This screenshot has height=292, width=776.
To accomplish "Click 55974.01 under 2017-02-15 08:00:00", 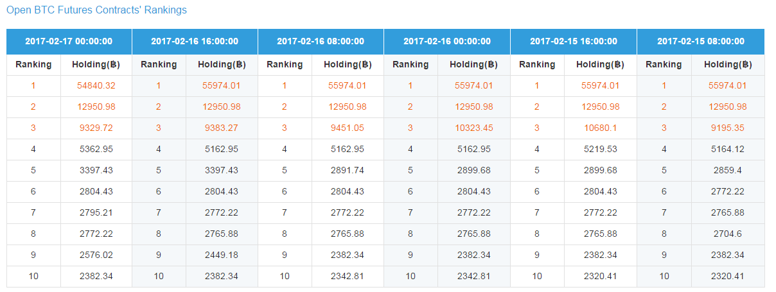I will [728, 86].
